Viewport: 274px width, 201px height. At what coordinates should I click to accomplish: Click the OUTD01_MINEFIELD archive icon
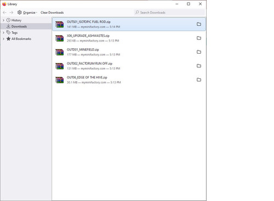[60, 52]
